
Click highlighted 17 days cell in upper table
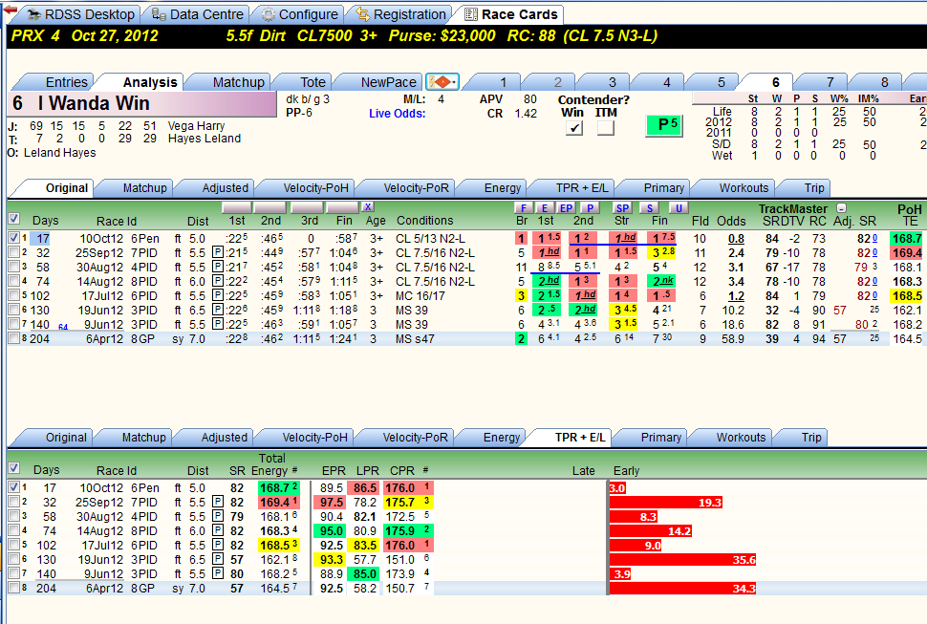coord(40,239)
